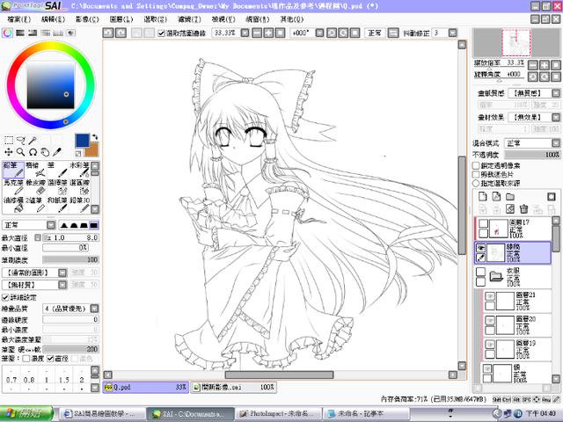This screenshot has height=422, width=563.
Task: Zoom out with navigator minus button
Action: pos(533,65)
